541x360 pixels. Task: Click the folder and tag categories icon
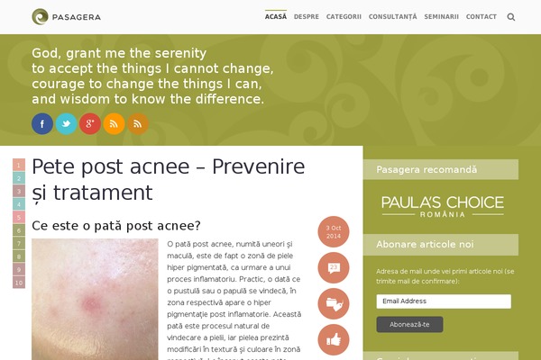click(334, 304)
